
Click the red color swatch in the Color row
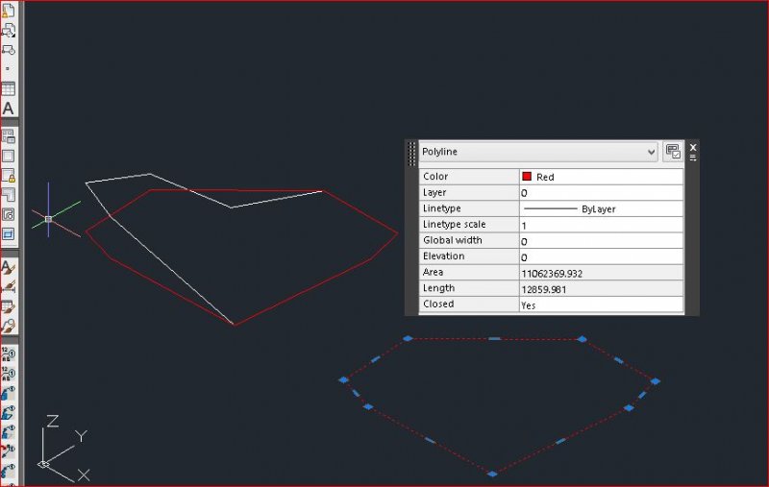pyautogui.click(x=527, y=177)
